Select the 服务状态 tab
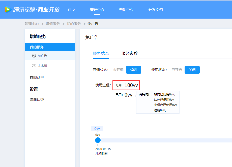 point(101,53)
